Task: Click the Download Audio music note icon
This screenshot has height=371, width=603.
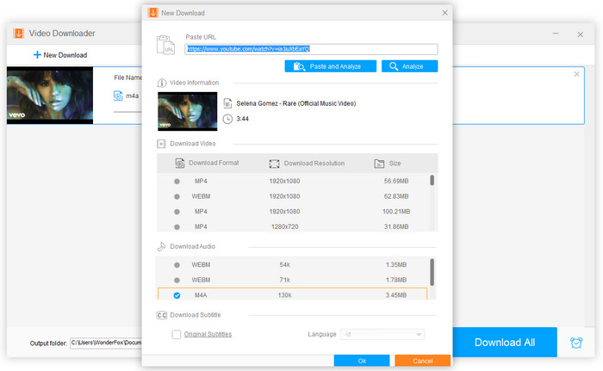Action: click(162, 246)
